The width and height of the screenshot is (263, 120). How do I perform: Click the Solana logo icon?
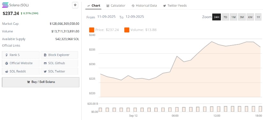[5, 5]
